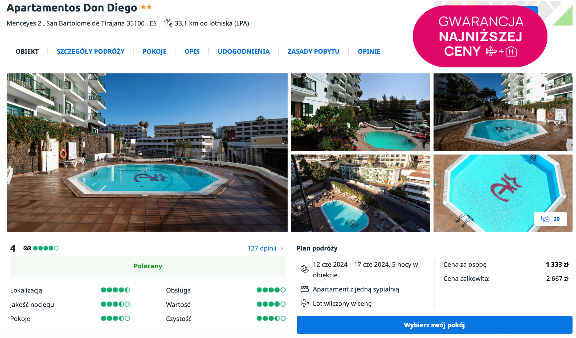
Task: Click the flight plus hotel guarantee badge
Action: click(480, 36)
